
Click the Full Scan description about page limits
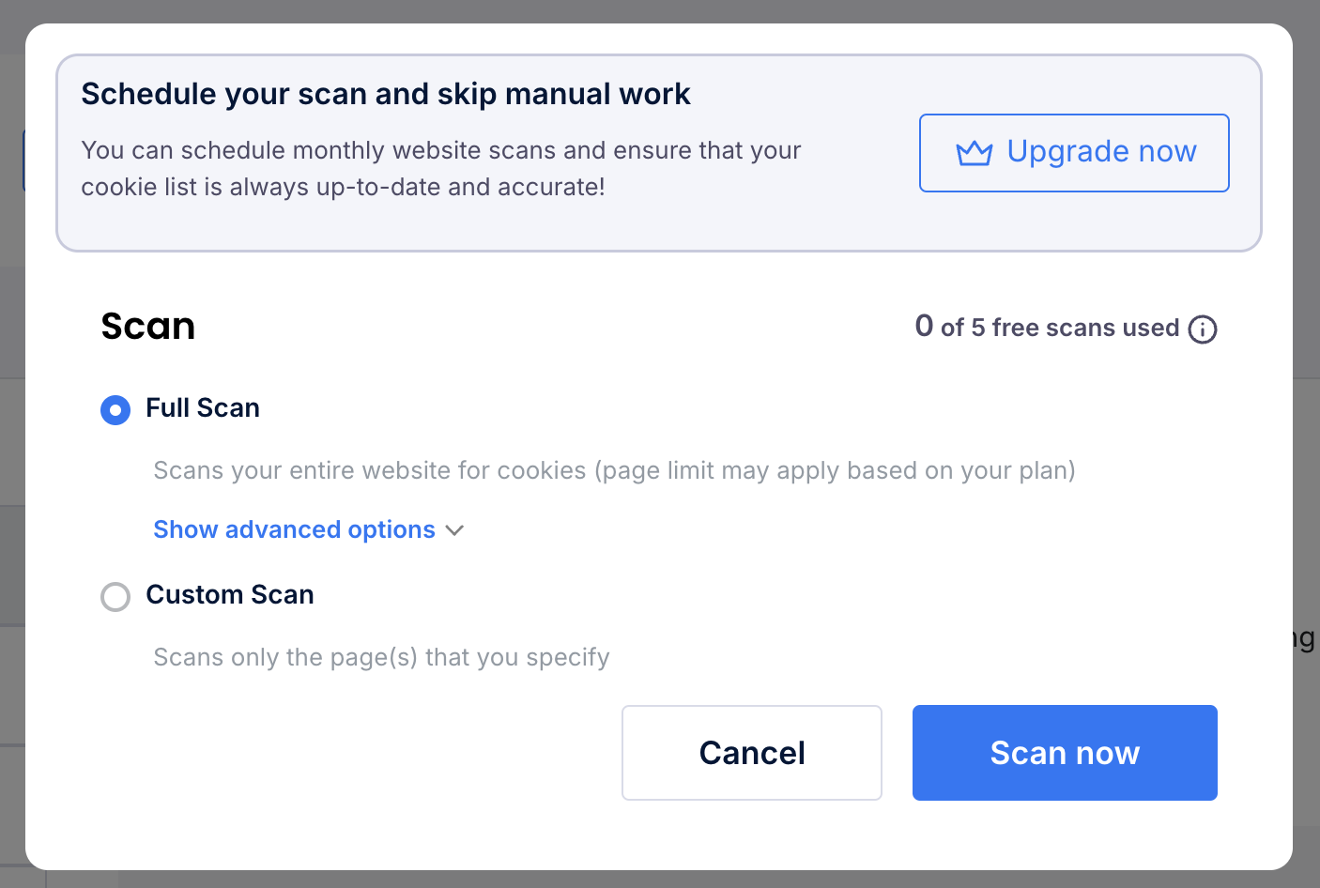[x=615, y=470]
